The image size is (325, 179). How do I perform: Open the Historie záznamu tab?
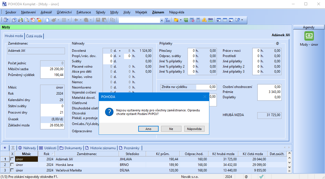(x=101, y=148)
